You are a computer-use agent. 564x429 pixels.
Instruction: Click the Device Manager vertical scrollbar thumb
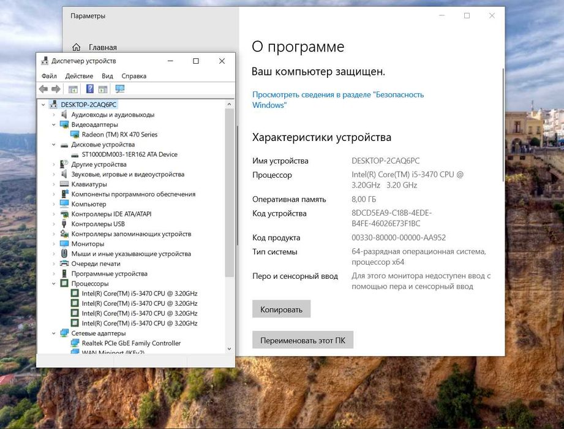[x=229, y=192]
